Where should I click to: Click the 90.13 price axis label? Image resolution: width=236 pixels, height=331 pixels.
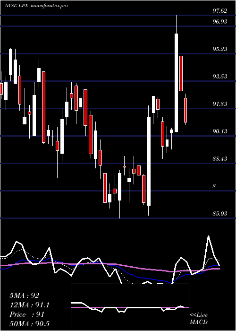pyautogui.click(x=220, y=131)
